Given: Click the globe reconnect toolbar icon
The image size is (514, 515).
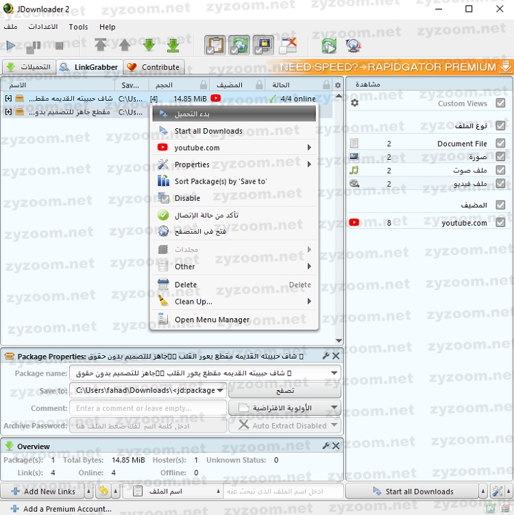Looking at the screenshot, I should pos(353,45).
